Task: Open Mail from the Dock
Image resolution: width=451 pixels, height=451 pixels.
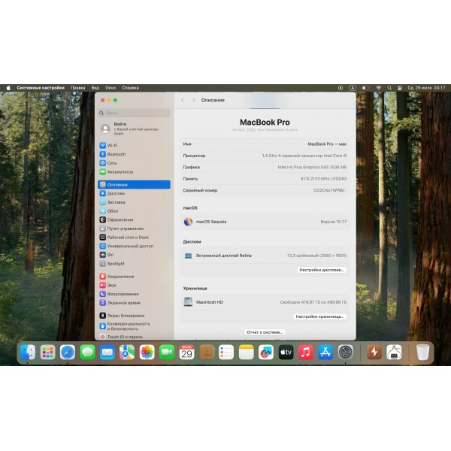Action: (x=107, y=352)
